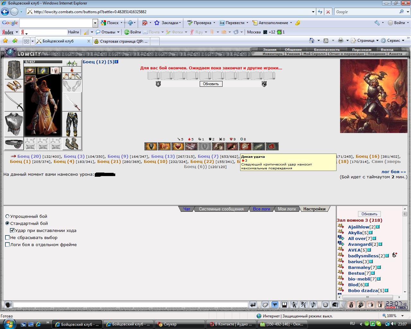The width and height of the screenshot is (411, 329).
Task: Open Стартовая страница QIP browser tab
Action: pyautogui.click(x=121, y=41)
